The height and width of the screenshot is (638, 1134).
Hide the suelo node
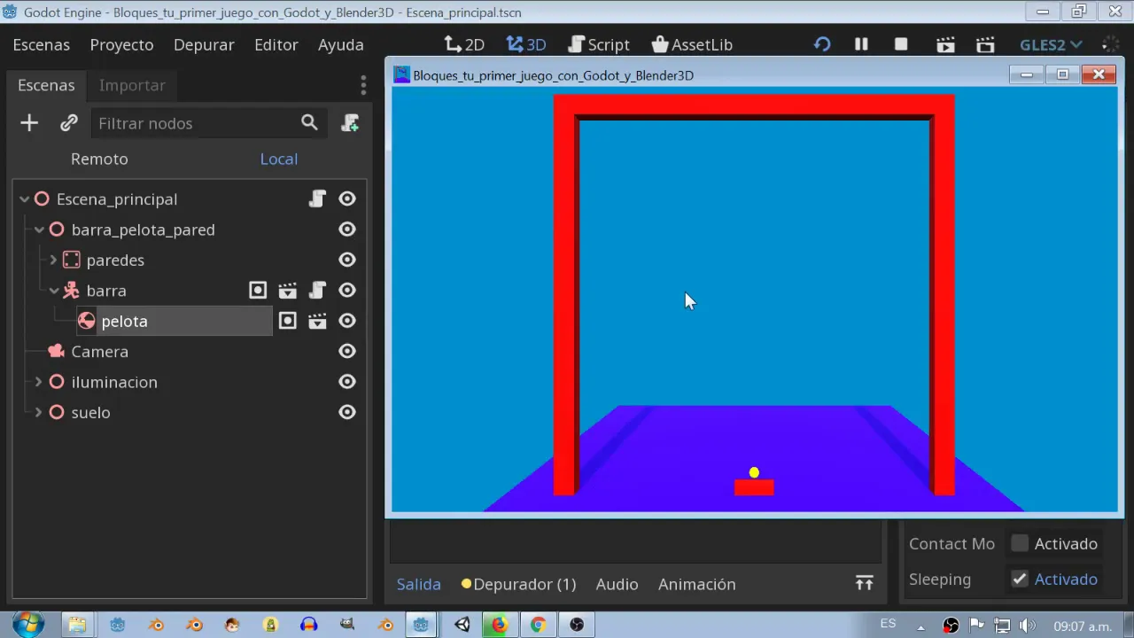[x=347, y=412]
